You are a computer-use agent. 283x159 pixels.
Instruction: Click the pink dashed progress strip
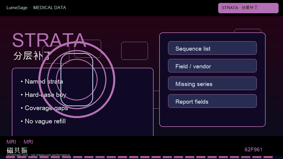139,157
